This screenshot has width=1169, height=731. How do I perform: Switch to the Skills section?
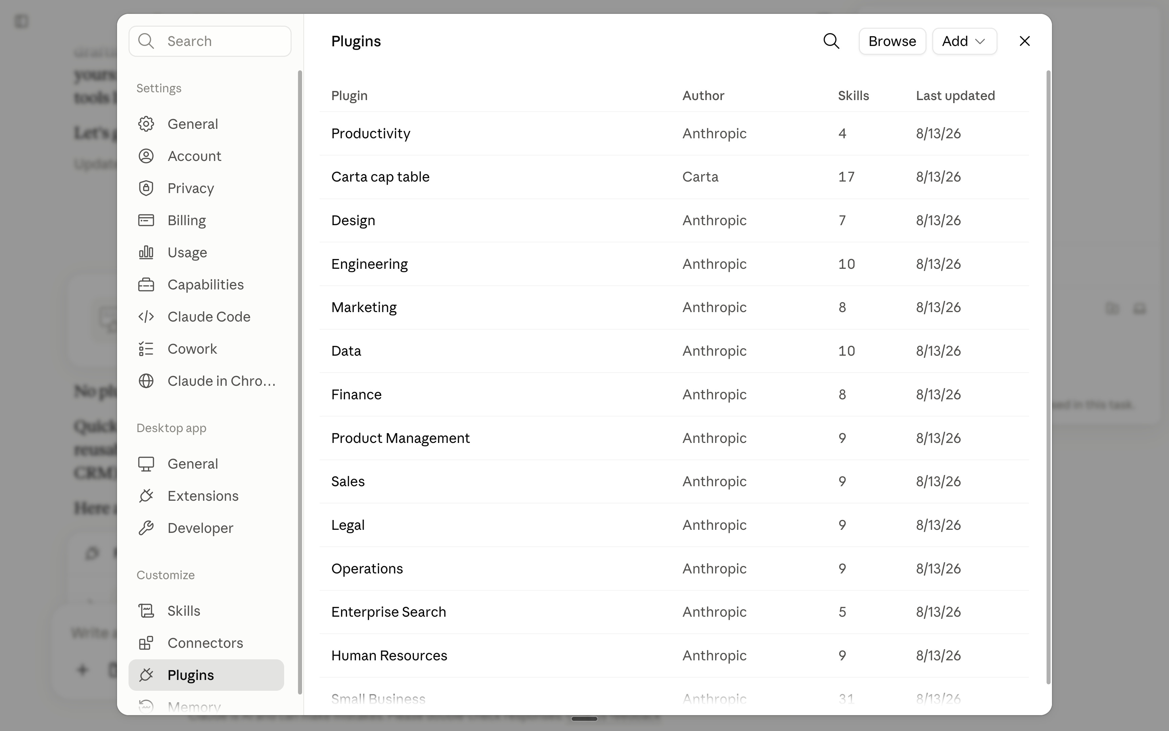(206, 611)
